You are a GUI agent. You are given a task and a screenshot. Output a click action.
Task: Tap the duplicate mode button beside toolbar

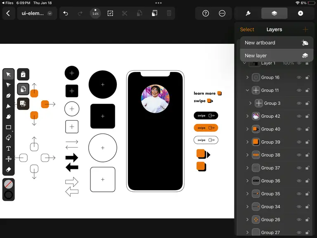click(x=23, y=89)
